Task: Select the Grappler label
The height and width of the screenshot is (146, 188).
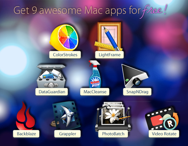Action: click(x=67, y=134)
